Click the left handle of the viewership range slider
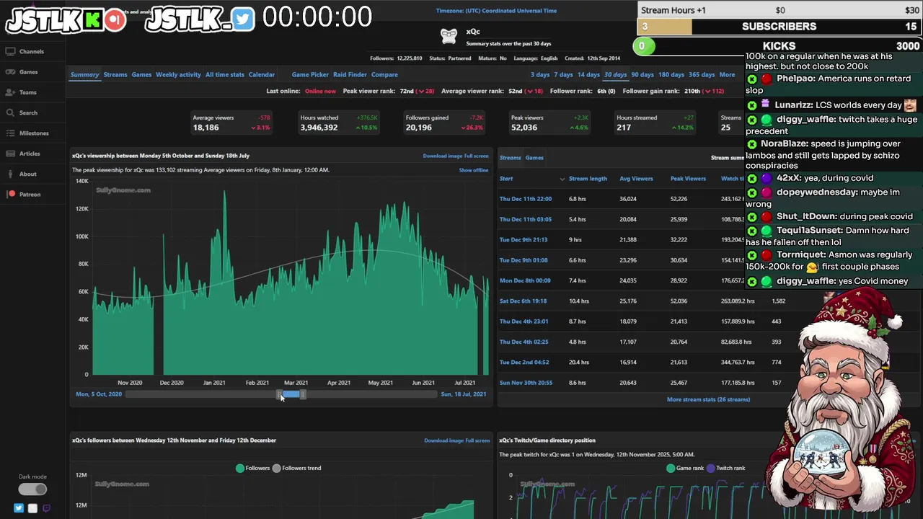Screen dimensions: 923x519 [x=280, y=394]
